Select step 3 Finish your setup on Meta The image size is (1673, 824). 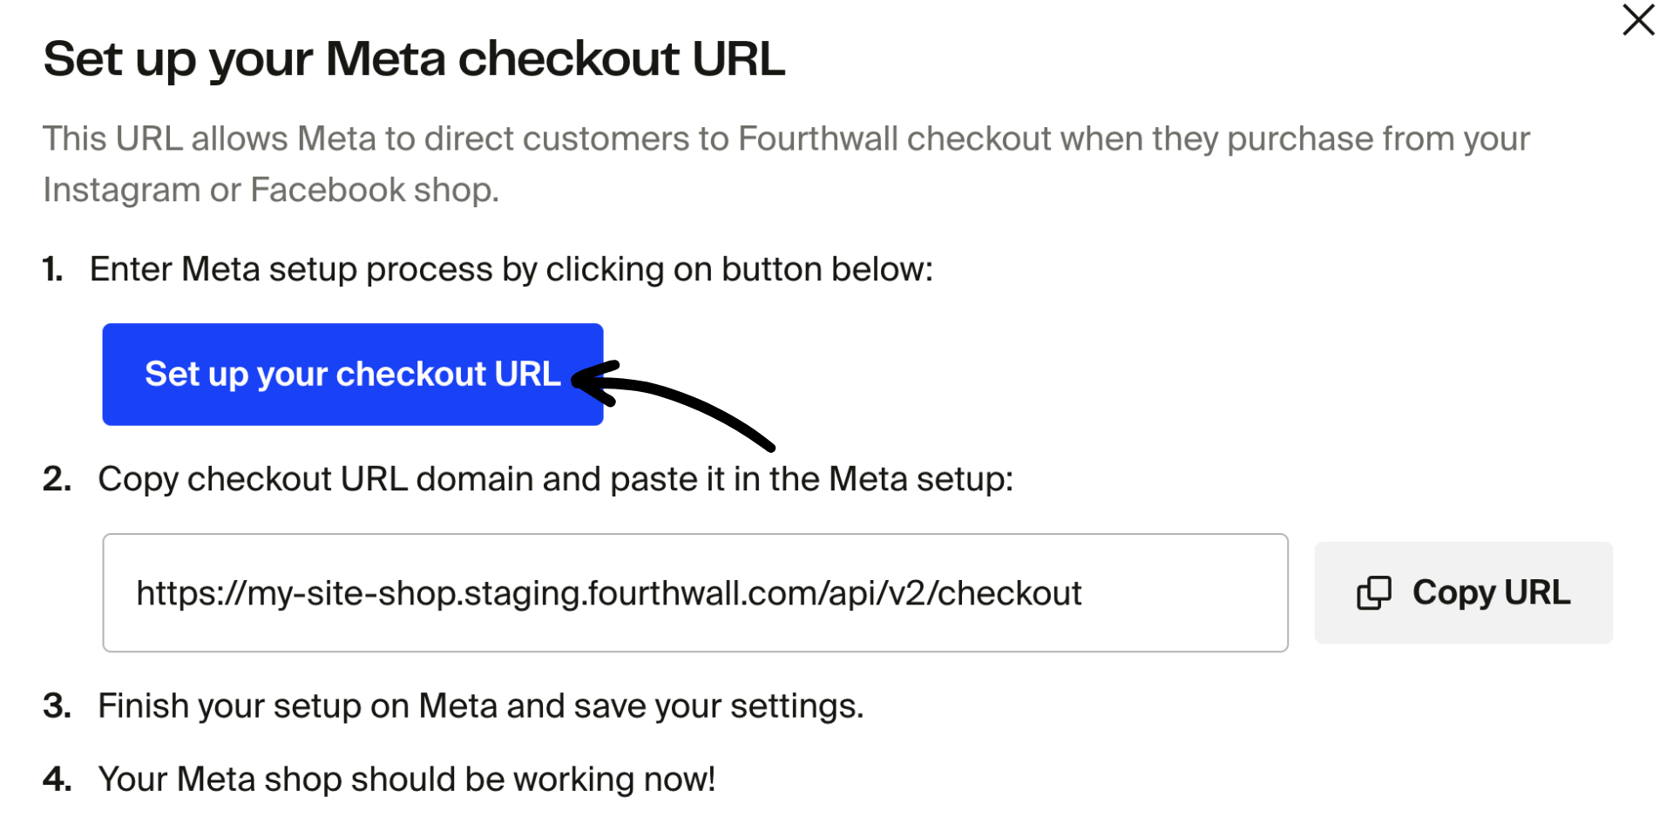[481, 706]
